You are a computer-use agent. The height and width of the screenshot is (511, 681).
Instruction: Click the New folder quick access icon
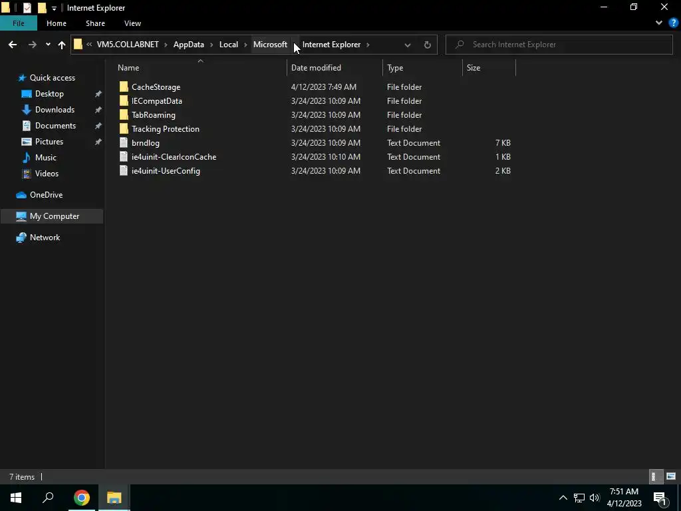tap(42, 8)
